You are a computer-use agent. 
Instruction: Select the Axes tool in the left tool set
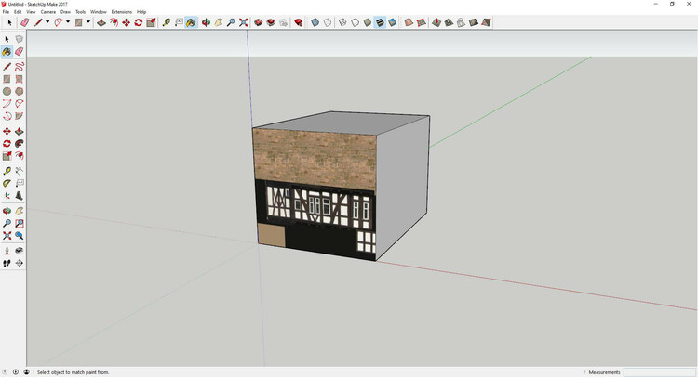(x=7, y=195)
